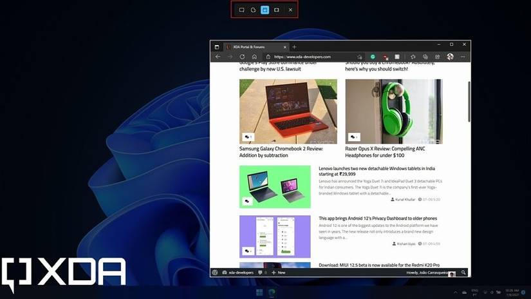Open search icon in WordPress admin bar
Viewport: 531px width, 299px height.
coord(463,273)
